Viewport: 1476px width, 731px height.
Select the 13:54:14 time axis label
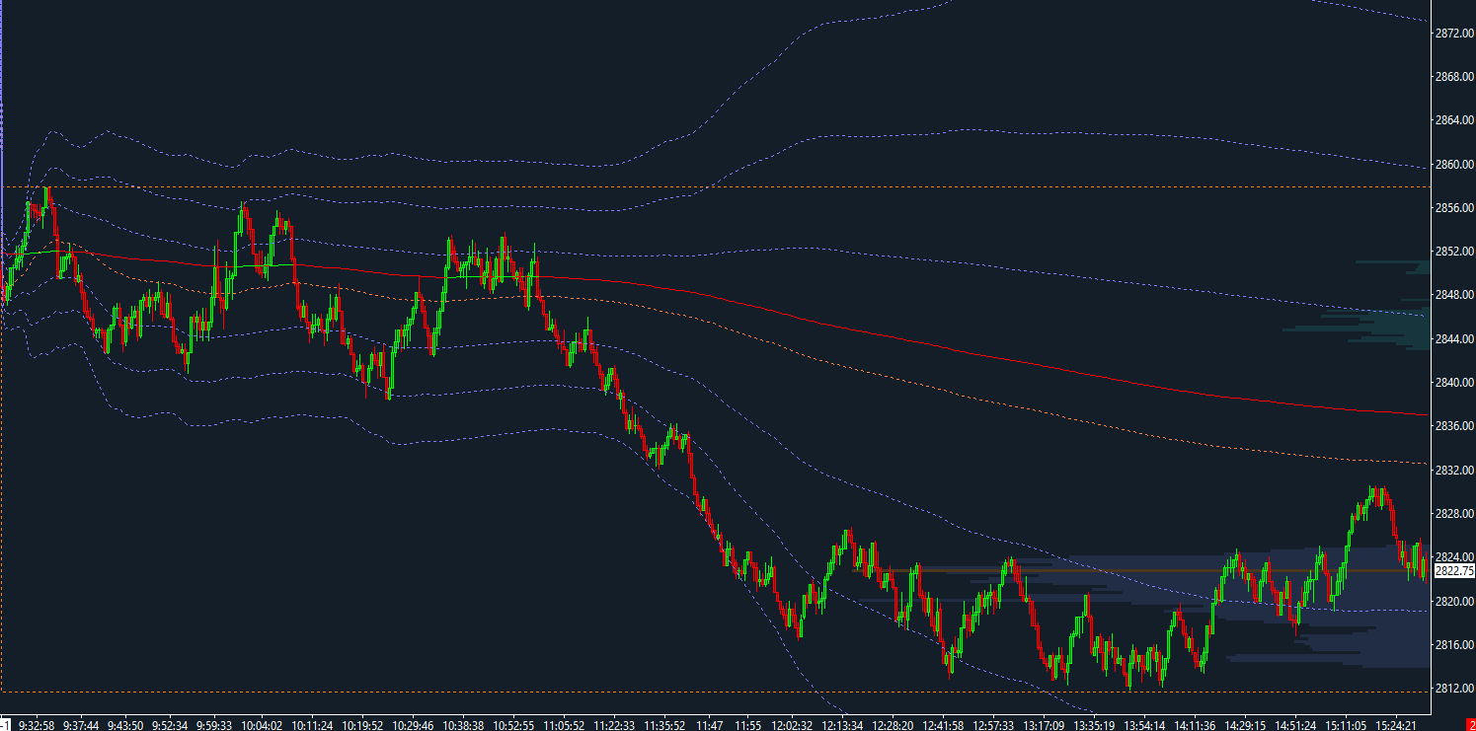1144,725
